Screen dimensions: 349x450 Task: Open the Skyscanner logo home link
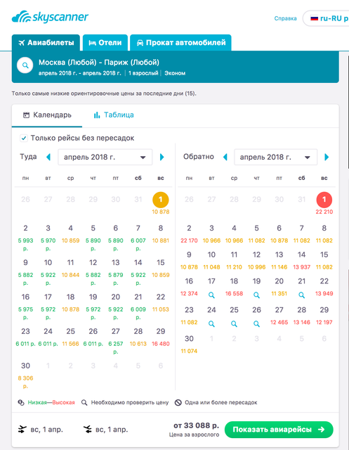point(50,17)
